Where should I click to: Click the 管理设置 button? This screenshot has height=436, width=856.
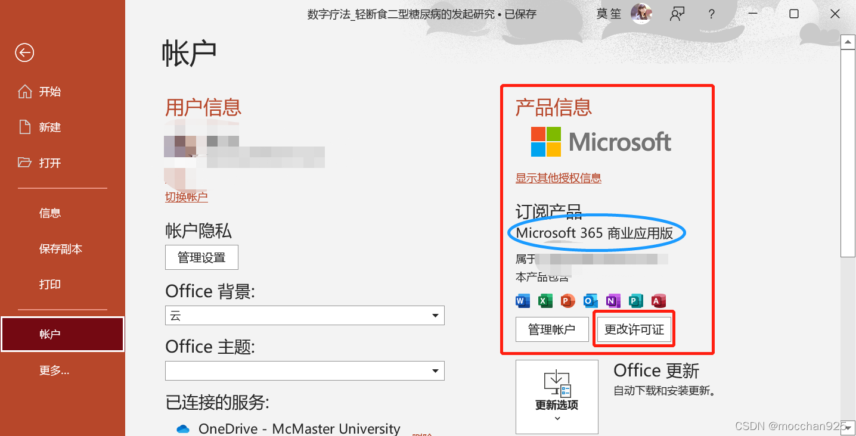[x=201, y=257]
